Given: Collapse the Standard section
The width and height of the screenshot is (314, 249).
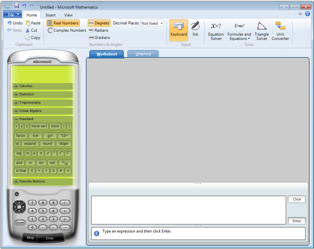Looking at the screenshot, I should tap(16, 119).
